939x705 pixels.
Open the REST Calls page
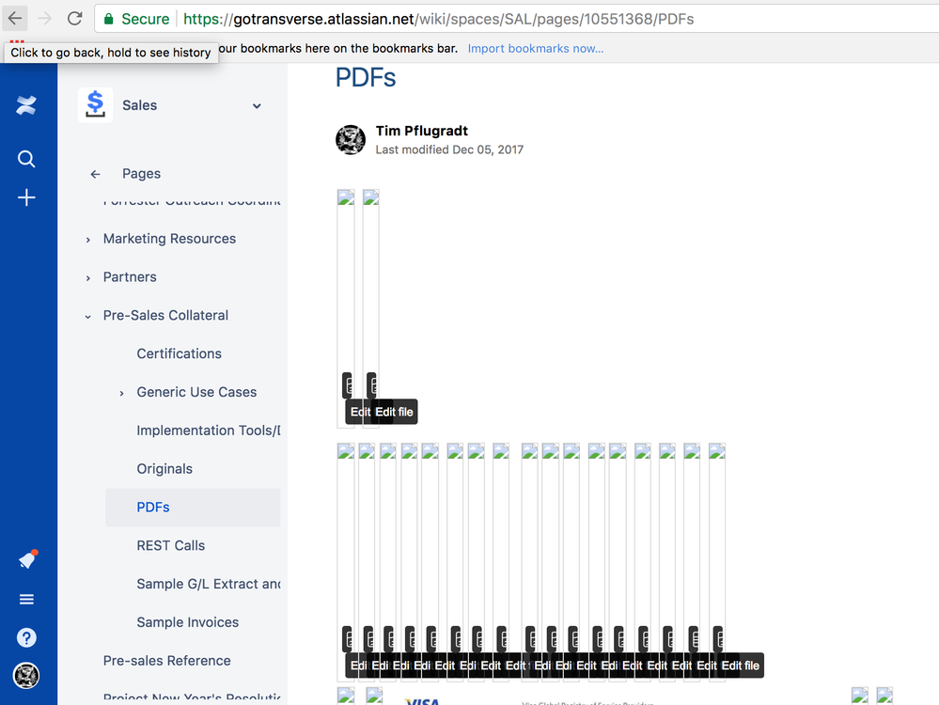(170, 546)
